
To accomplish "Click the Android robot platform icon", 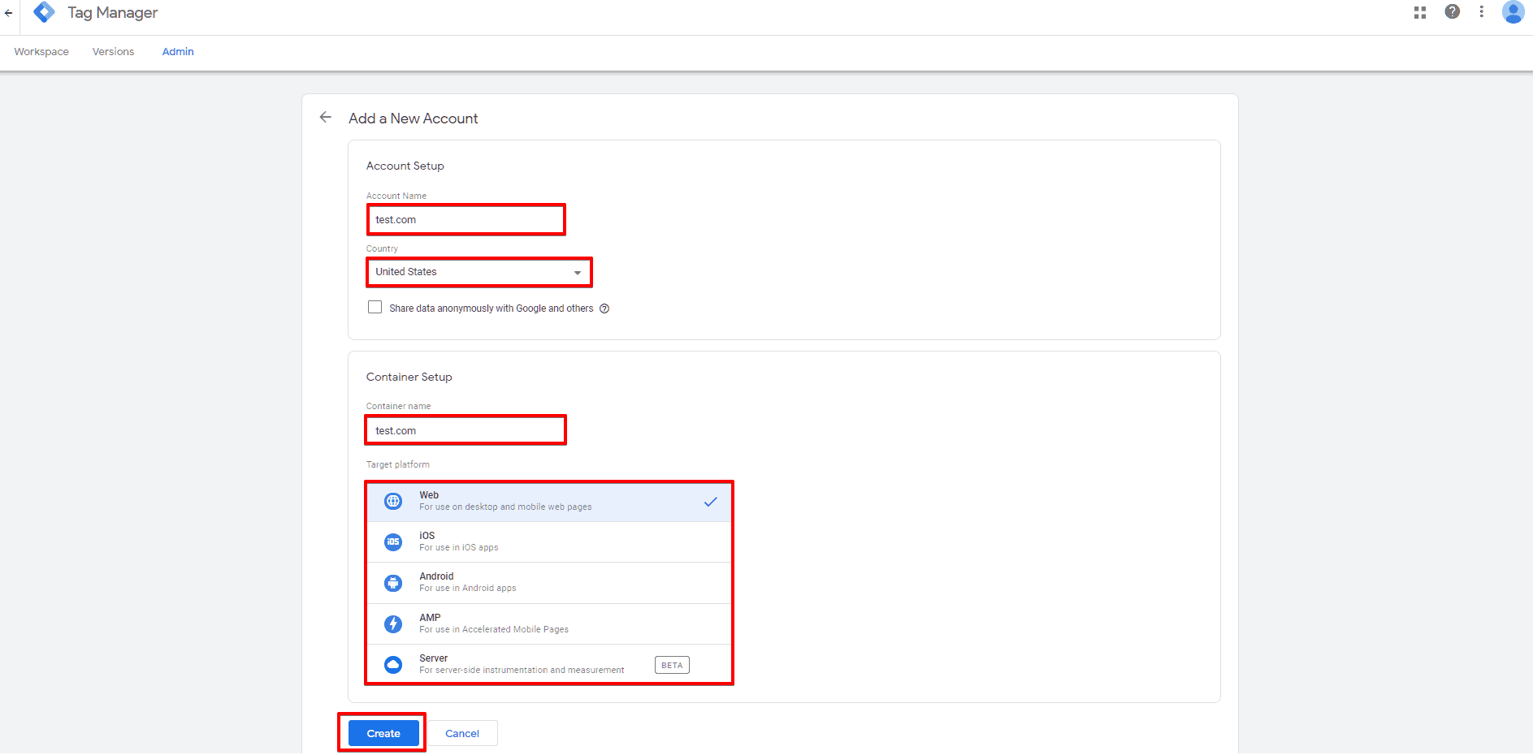I will [393, 583].
